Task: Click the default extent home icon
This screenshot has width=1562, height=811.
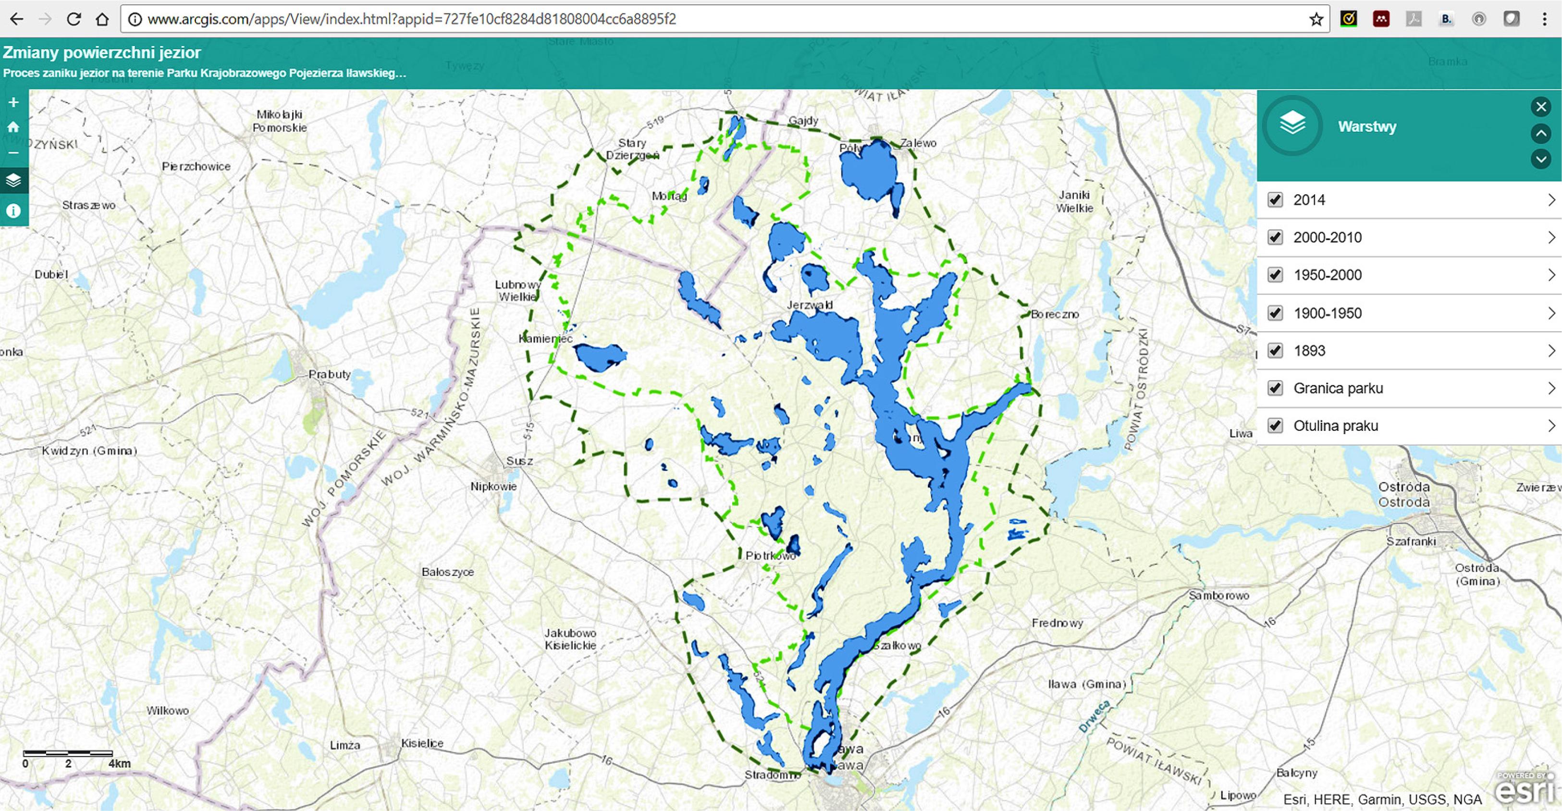Action: (13, 128)
